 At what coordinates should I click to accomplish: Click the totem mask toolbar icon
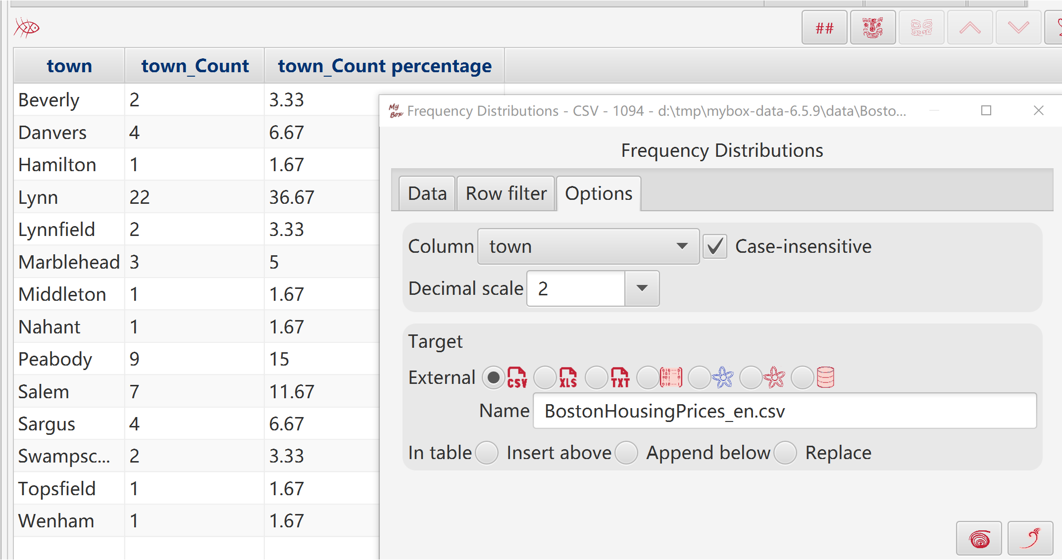tap(873, 28)
